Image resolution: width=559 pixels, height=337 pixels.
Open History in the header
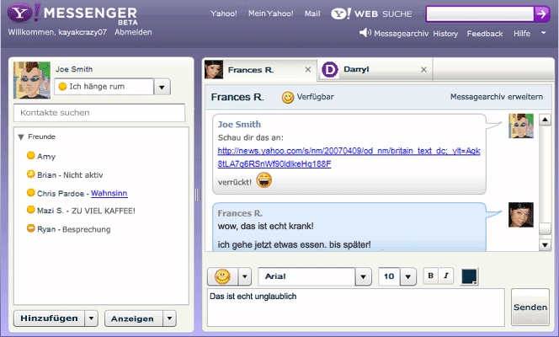(x=445, y=34)
